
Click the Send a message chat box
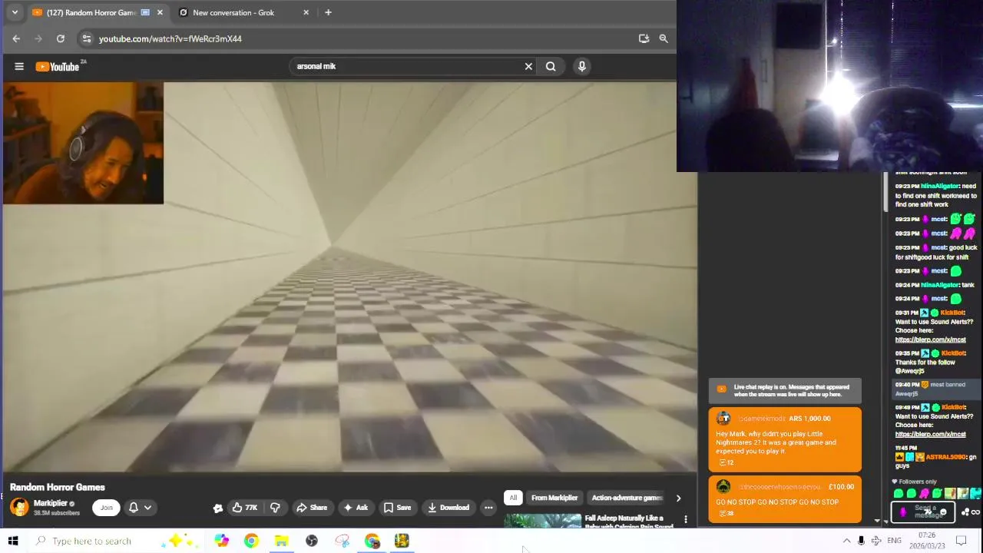click(923, 512)
